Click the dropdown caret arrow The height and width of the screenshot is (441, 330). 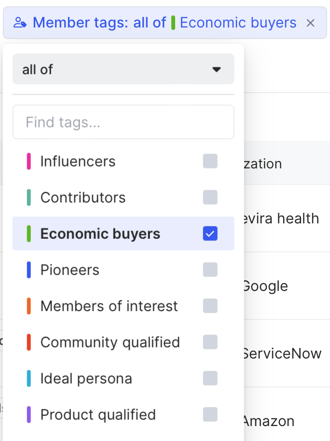click(217, 69)
